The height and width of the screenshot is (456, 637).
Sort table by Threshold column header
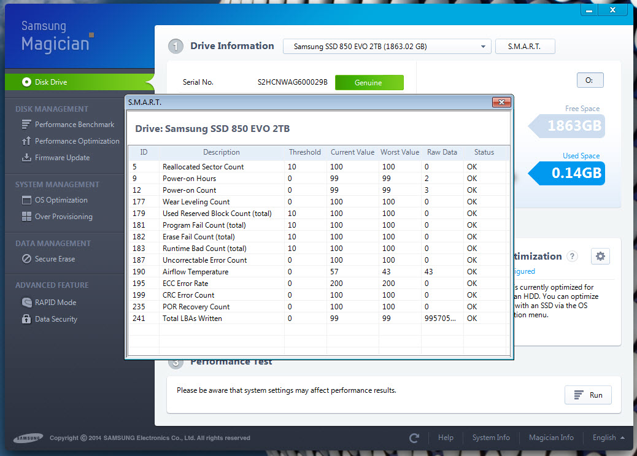(x=305, y=152)
